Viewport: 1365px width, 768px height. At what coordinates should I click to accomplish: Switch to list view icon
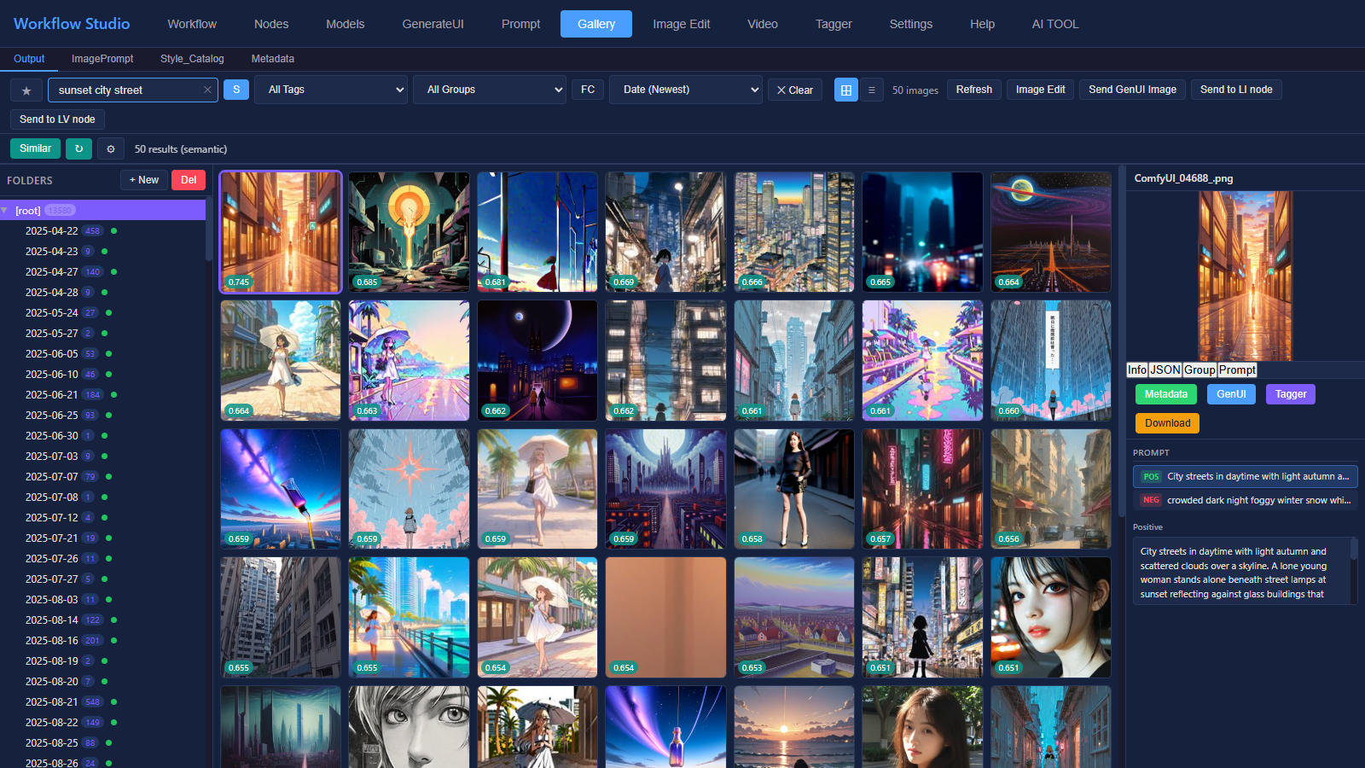[871, 90]
